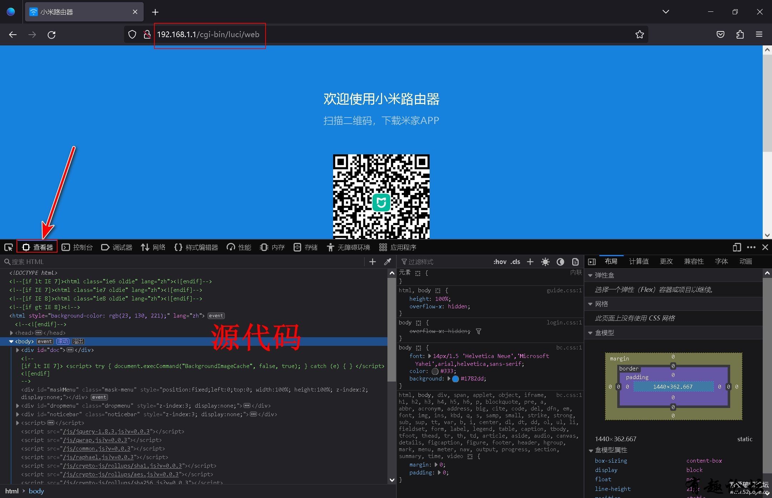This screenshot has width=772, height=498.
Task: Expand the dropmenu div node
Action: pyautogui.click(x=18, y=406)
